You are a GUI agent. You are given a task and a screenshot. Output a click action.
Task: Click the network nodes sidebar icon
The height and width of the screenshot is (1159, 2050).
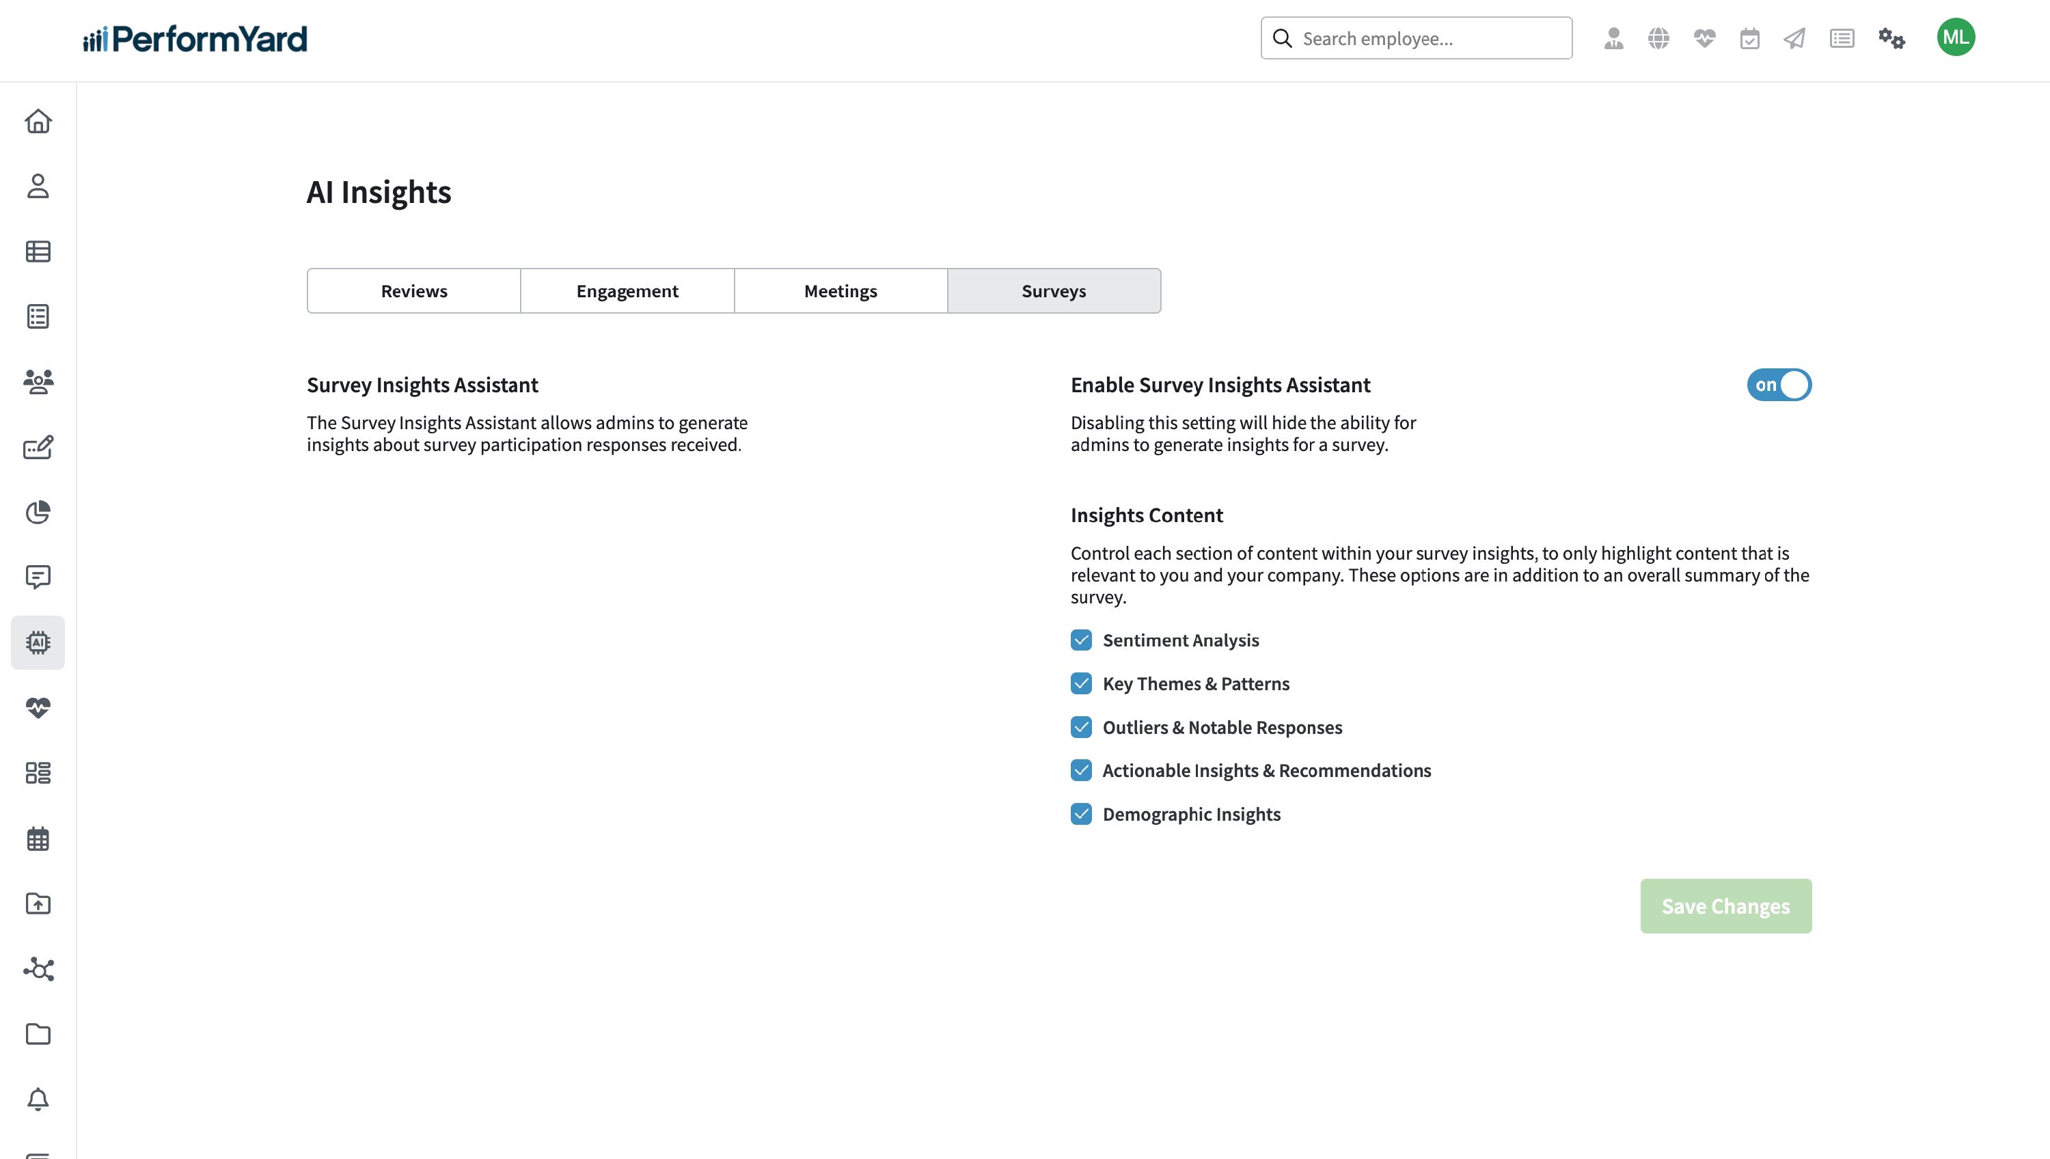(x=38, y=969)
